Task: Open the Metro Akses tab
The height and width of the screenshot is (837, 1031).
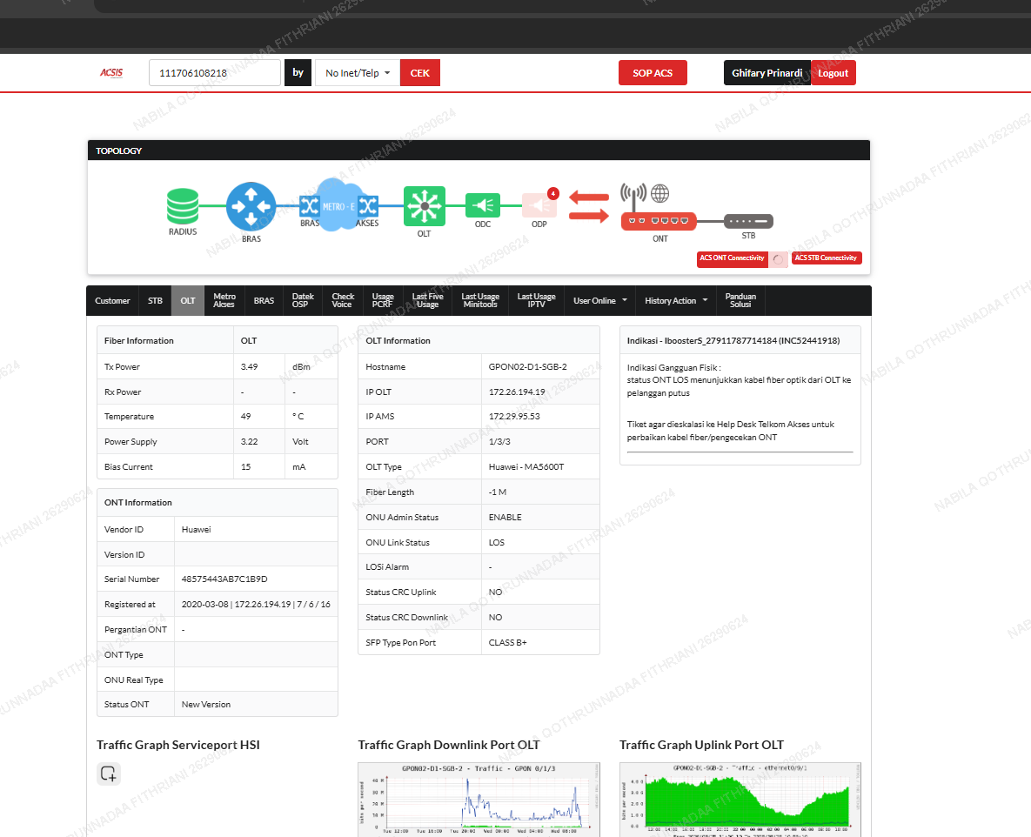Action: 224,300
